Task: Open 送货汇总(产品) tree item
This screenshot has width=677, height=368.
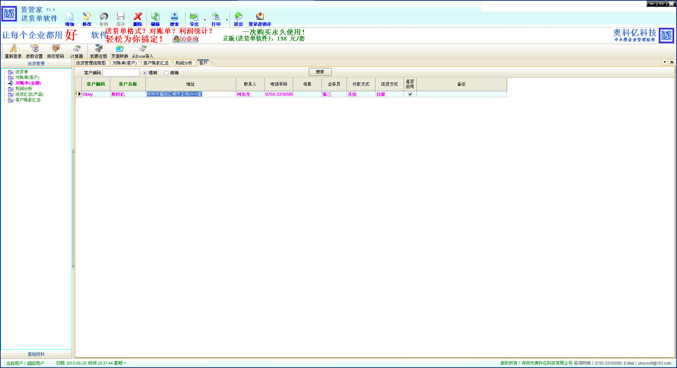Action: coord(29,94)
